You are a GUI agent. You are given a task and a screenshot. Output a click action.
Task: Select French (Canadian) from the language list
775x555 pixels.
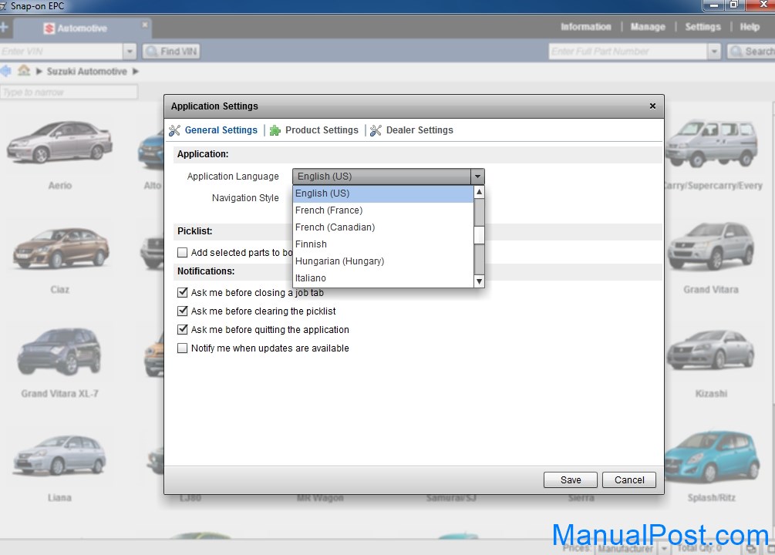coord(383,227)
